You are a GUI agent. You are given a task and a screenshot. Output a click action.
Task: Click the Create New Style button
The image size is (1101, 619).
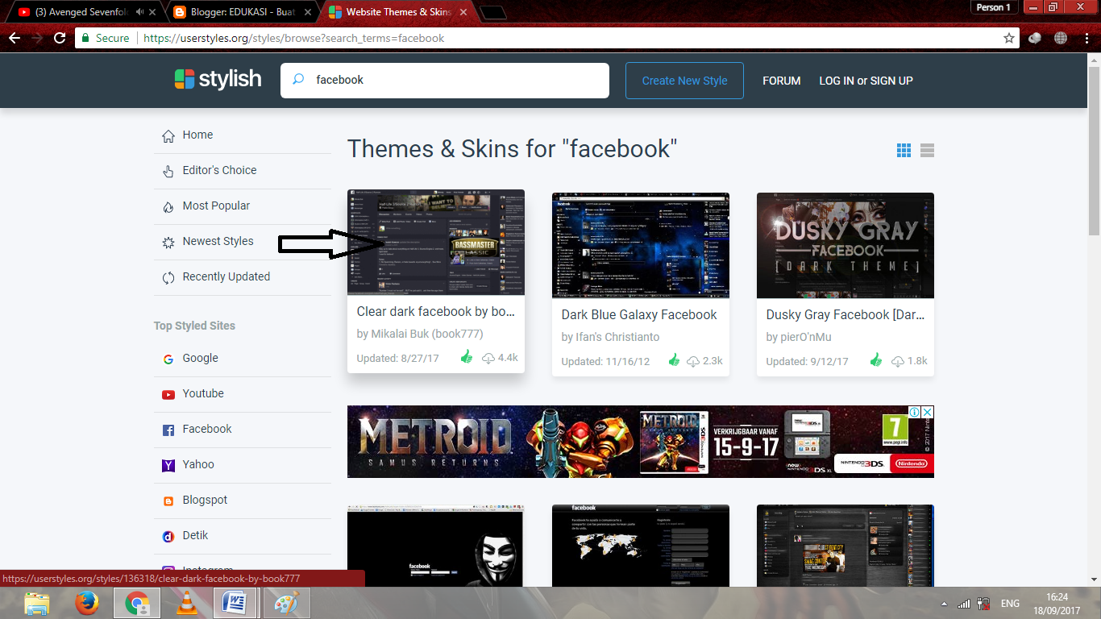tap(684, 81)
